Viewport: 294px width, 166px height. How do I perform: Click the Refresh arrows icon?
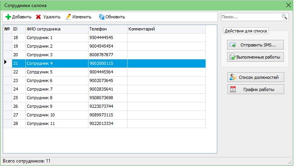[x=101, y=17]
